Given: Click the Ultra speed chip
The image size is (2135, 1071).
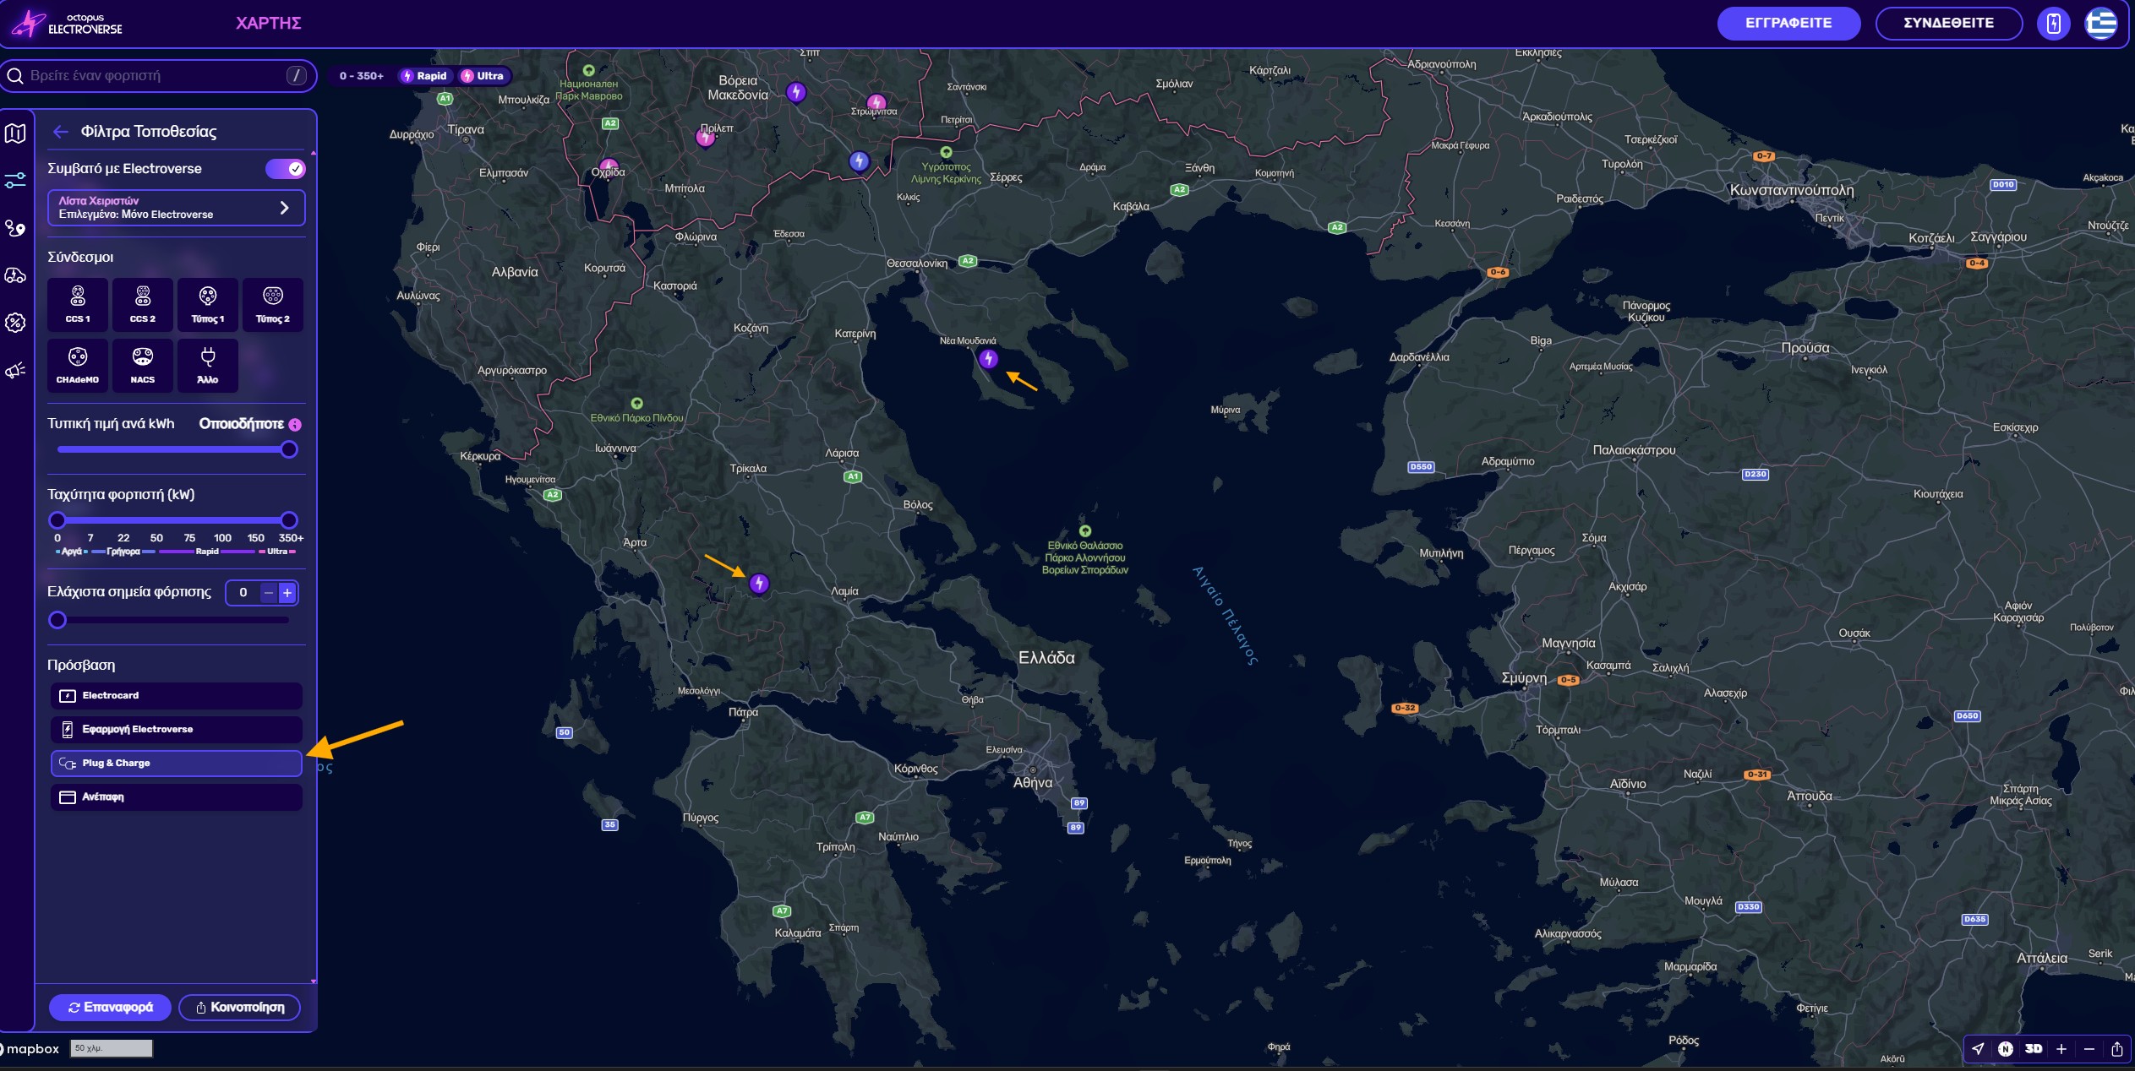Looking at the screenshot, I should 483,76.
